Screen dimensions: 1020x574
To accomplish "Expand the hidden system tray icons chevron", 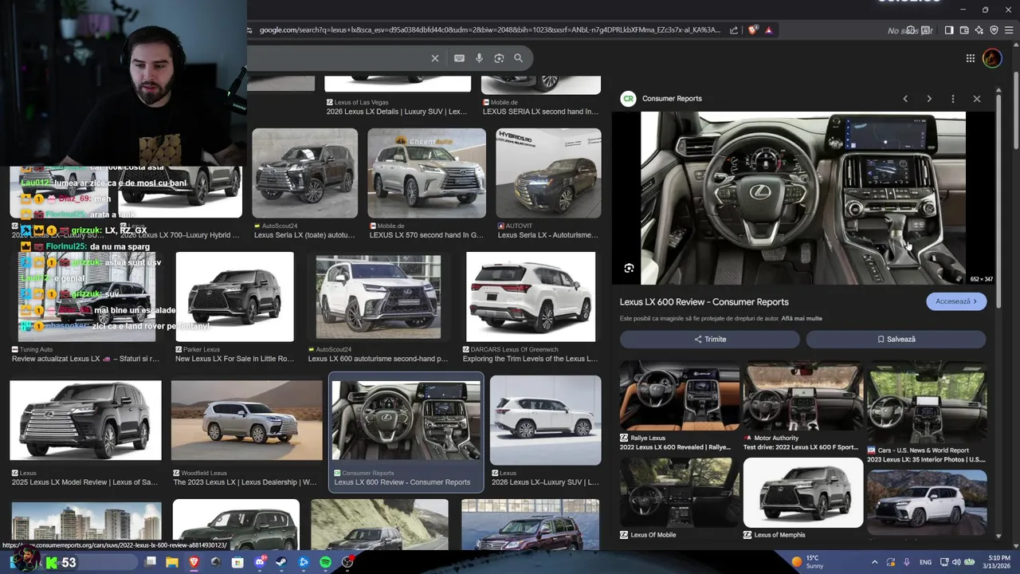I will tap(876, 563).
